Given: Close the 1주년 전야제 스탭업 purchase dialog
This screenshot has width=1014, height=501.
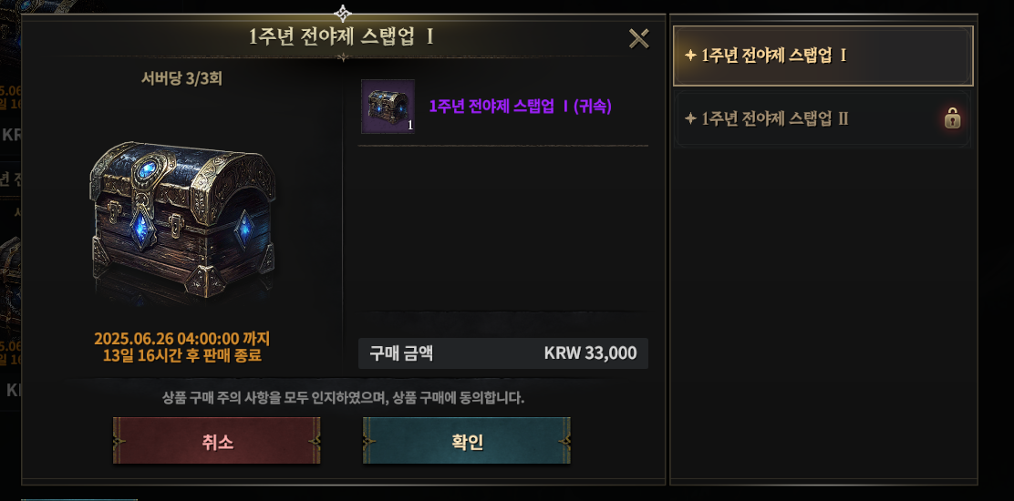Looking at the screenshot, I should 638,39.
